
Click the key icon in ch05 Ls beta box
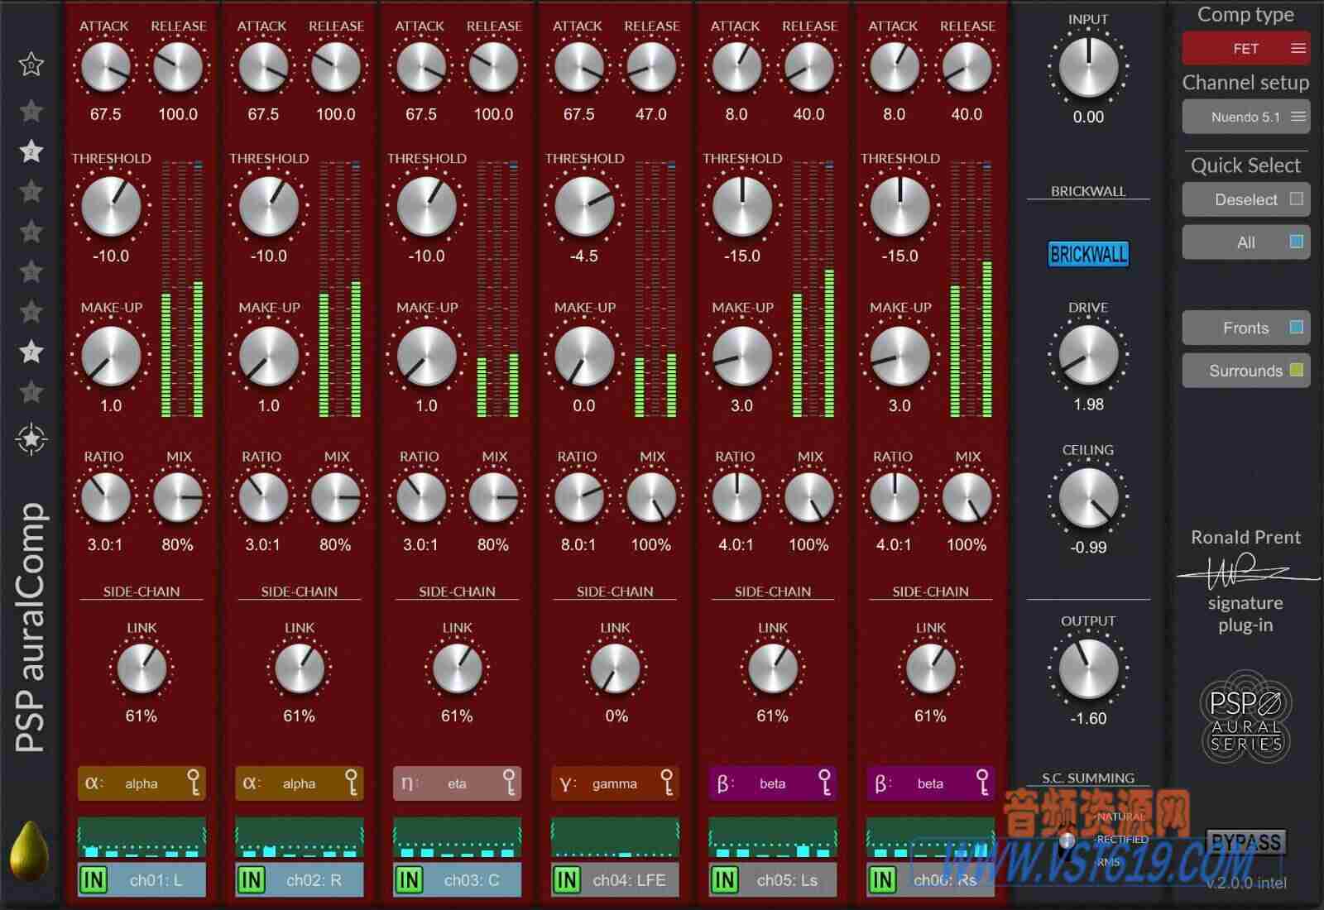(x=824, y=783)
